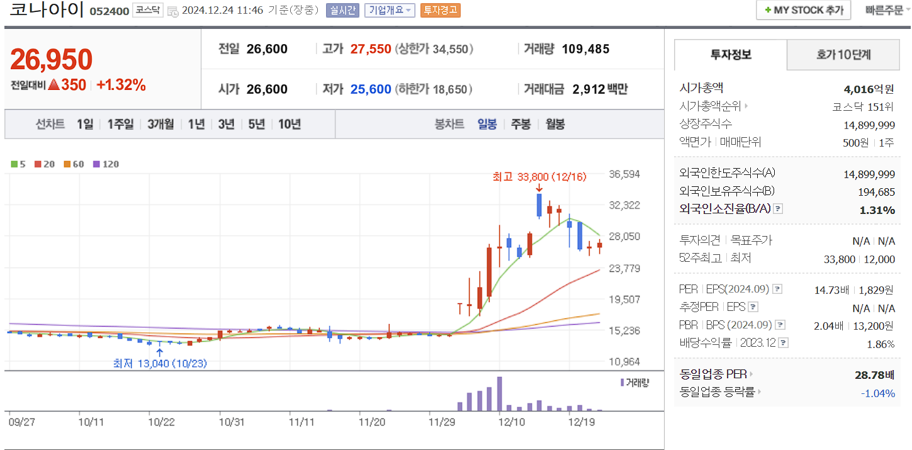Select the 3개월 chart period tab
The width and height of the screenshot is (912, 450).
click(160, 124)
